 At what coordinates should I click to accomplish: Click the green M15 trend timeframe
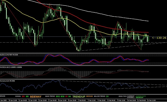pyautogui.click(x=58, y=96)
